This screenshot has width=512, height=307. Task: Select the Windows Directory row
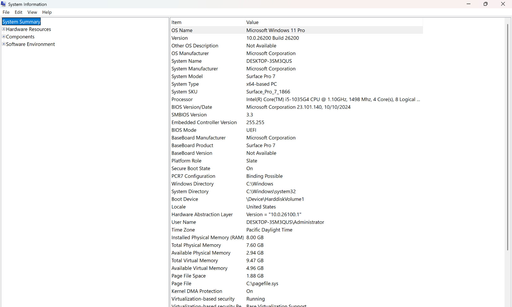(x=297, y=184)
